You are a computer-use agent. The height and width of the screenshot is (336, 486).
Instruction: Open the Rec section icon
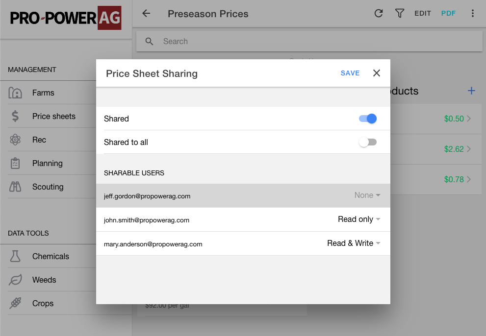[15, 140]
